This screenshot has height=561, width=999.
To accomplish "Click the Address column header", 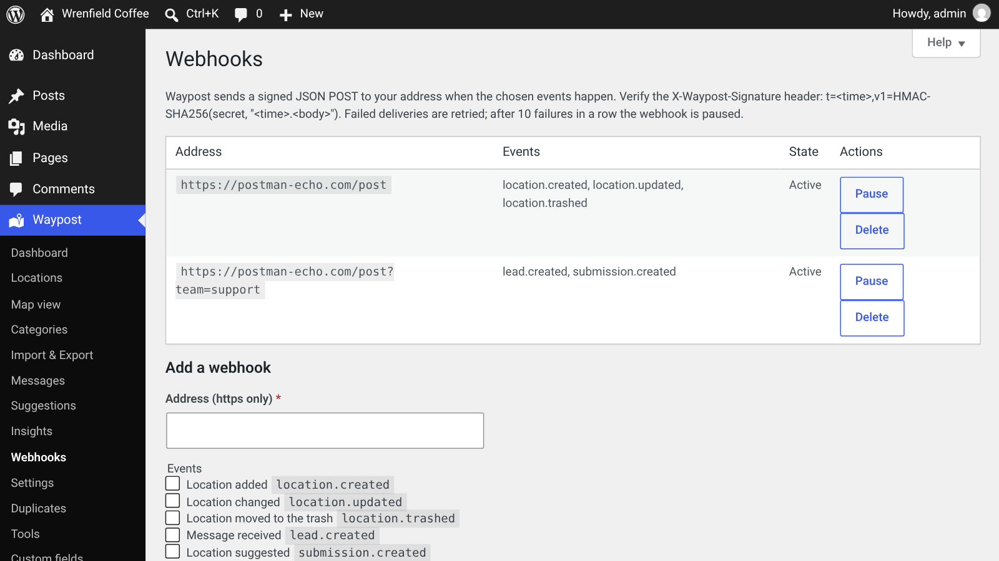I will point(199,152).
